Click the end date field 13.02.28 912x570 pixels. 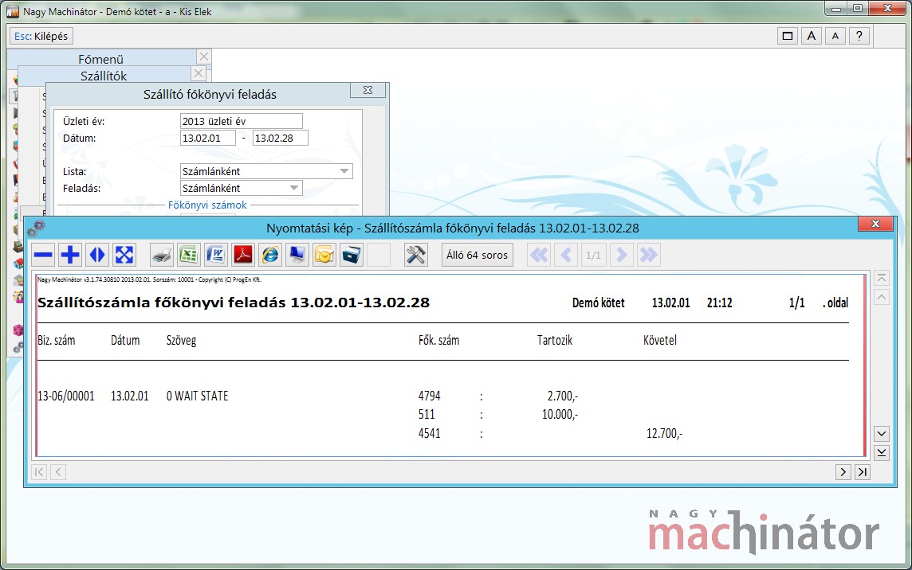tap(281, 138)
